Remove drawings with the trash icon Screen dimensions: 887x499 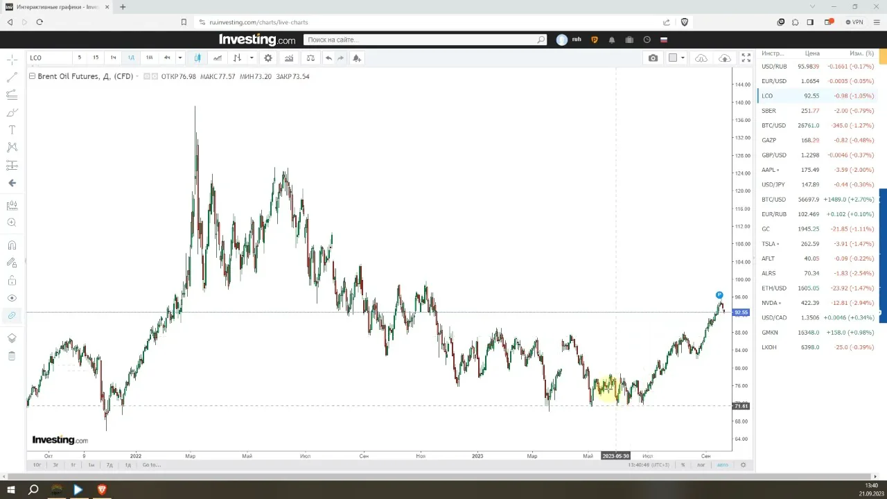click(x=12, y=356)
